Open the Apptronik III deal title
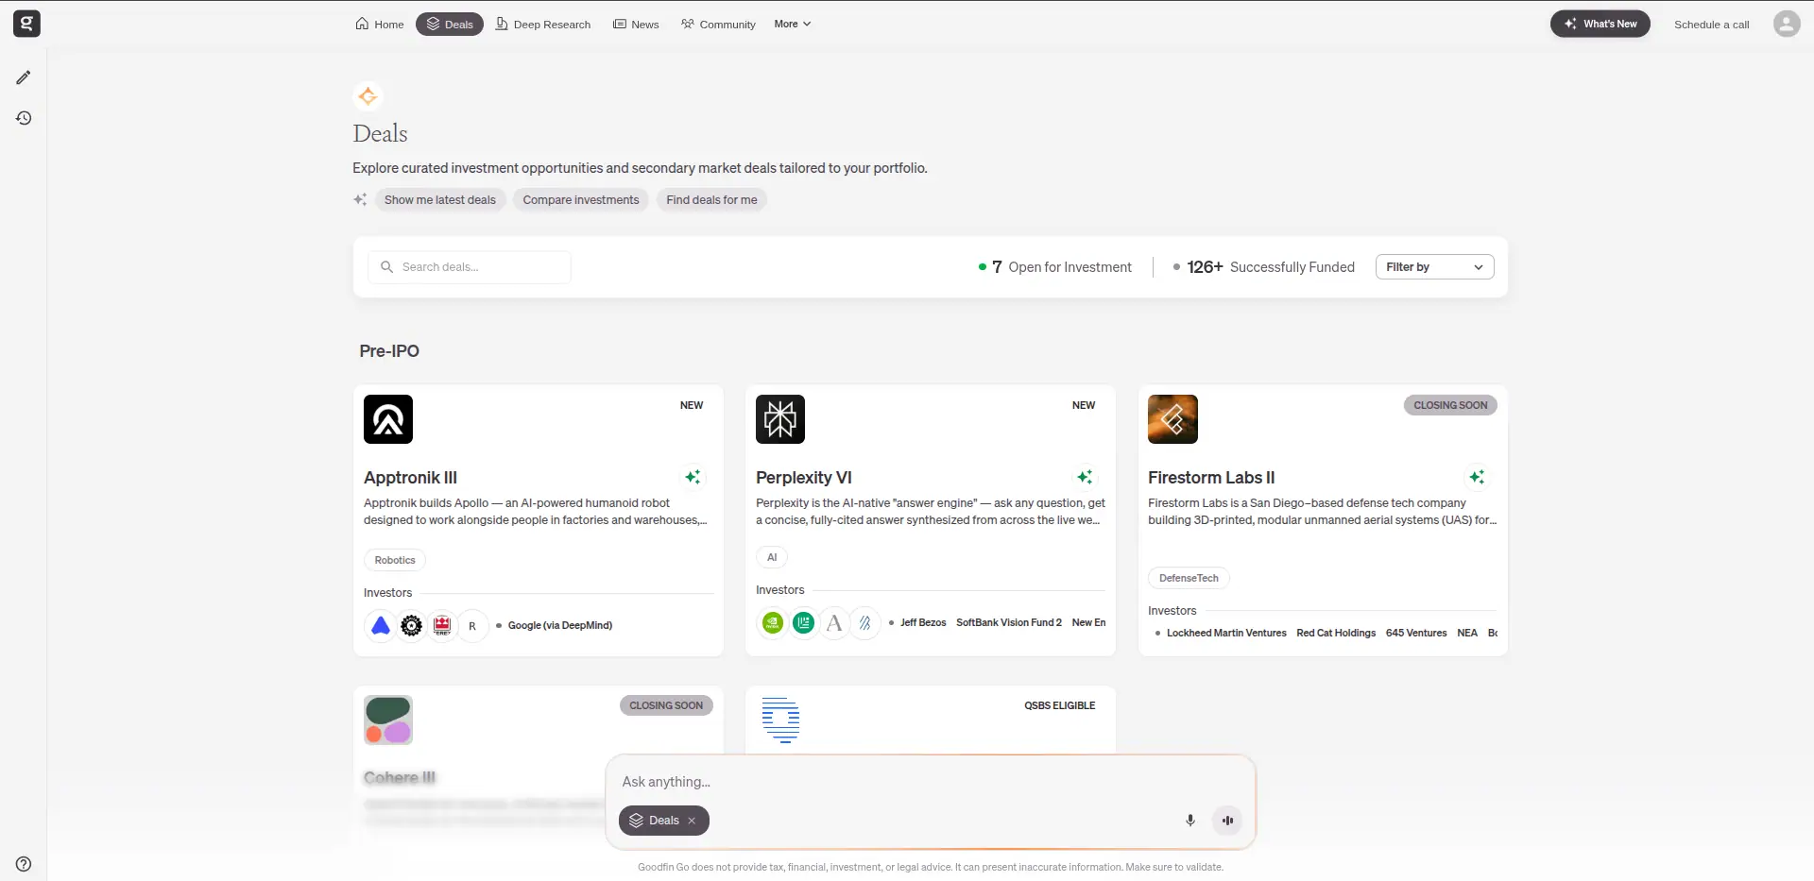Image resolution: width=1814 pixels, height=881 pixels. click(x=410, y=478)
